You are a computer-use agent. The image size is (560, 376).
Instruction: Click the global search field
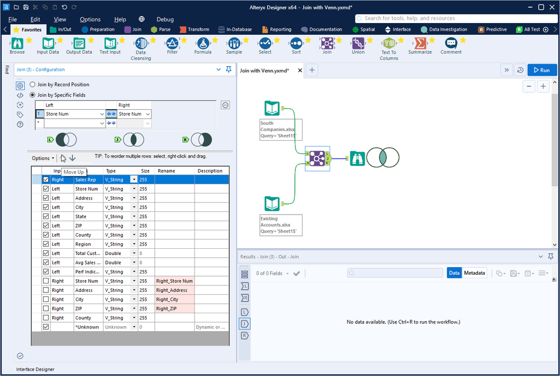coord(456,18)
